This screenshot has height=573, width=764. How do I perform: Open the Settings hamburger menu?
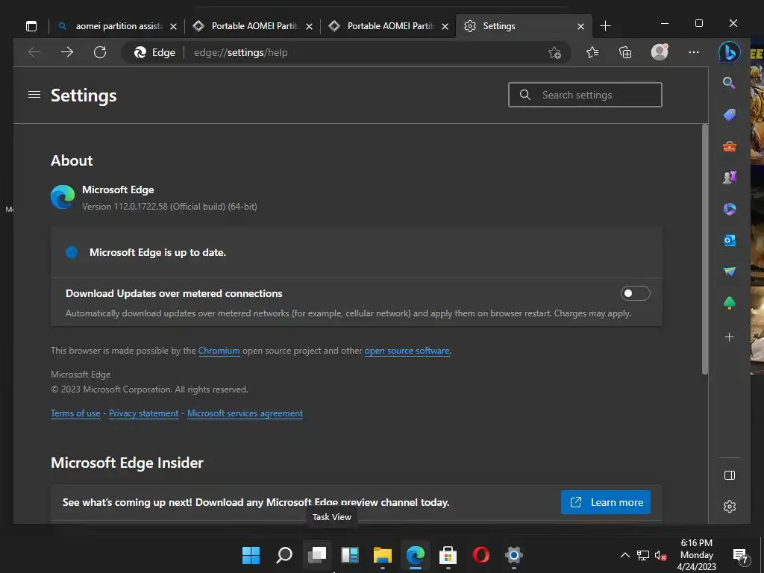pyautogui.click(x=34, y=95)
